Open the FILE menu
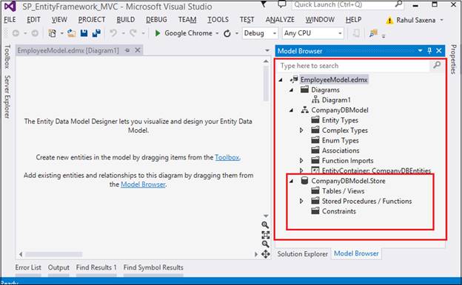This screenshot has height=285, width=462. coord(10,20)
